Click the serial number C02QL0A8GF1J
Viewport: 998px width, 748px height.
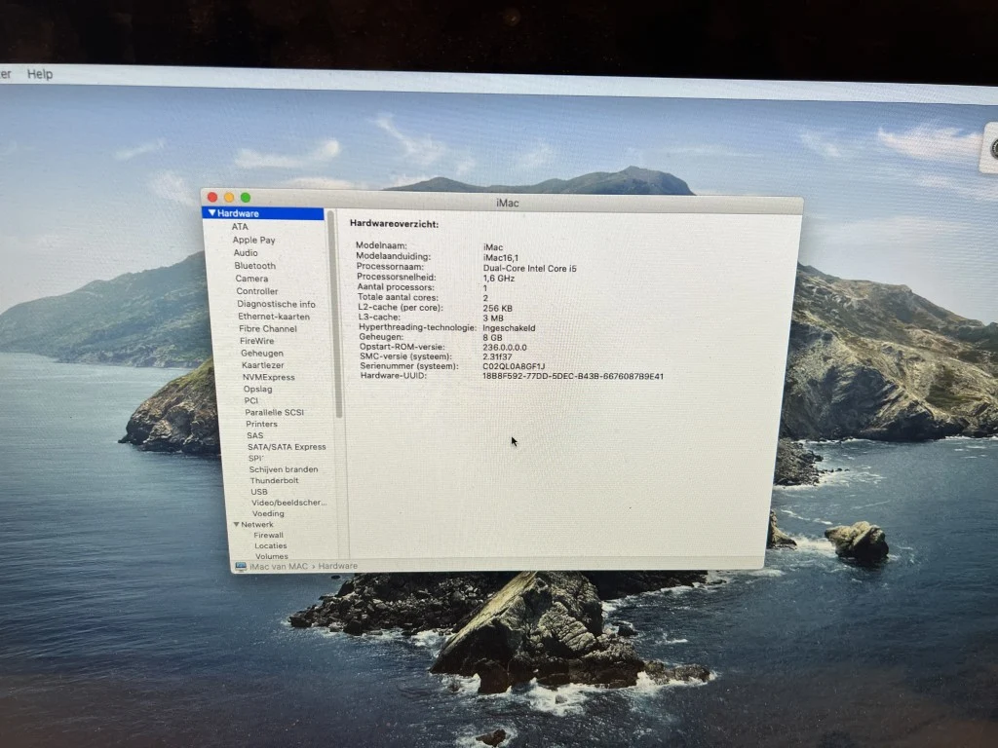514,366
